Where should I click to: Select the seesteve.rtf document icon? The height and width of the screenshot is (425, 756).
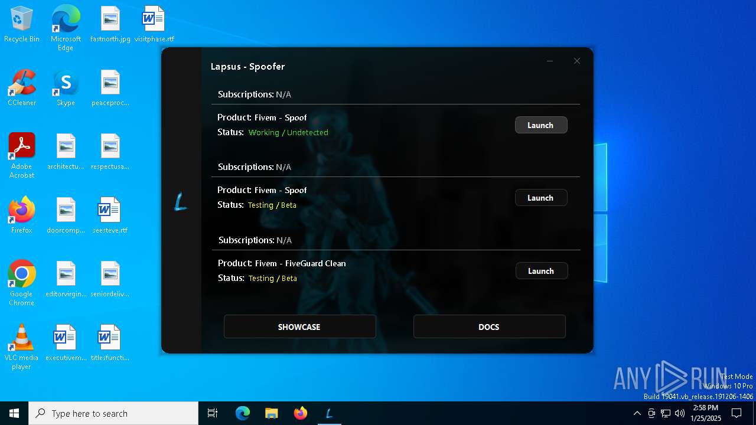110,216
